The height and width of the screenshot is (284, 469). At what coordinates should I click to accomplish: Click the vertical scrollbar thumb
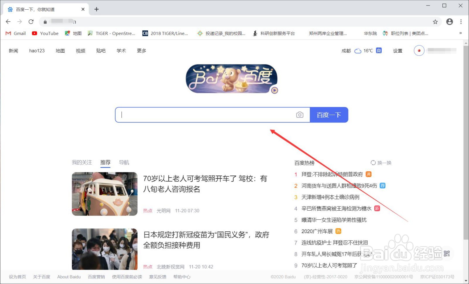466,143
